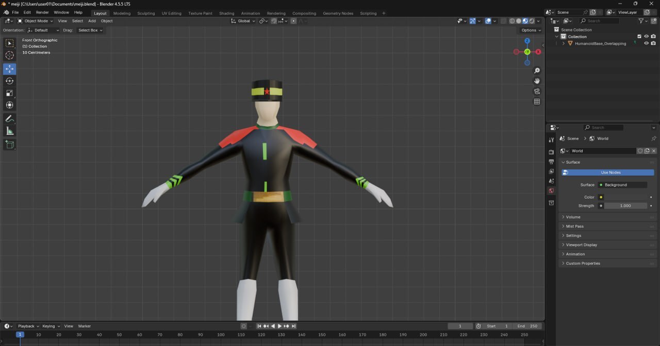Click the zoom magnifier viewport icon
Viewport: 660px width, 346px height.
[x=537, y=71]
